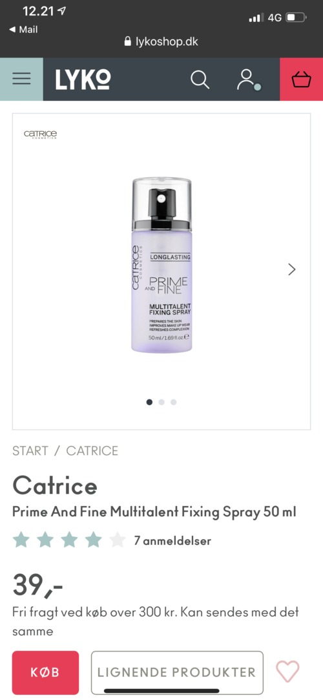
Task: Tap the LIGNENDE PRODUKTER button
Action: click(x=177, y=672)
